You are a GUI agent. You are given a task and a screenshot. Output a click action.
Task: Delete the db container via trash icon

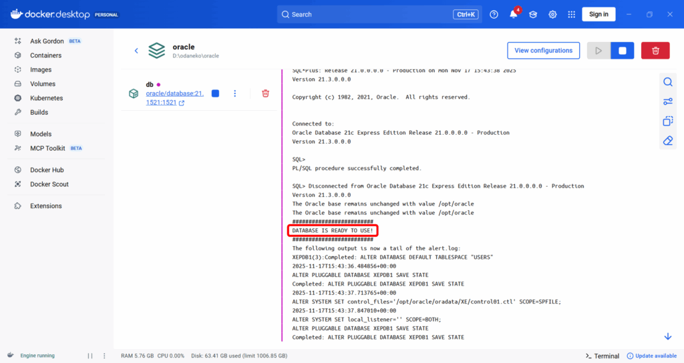[x=265, y=94]
